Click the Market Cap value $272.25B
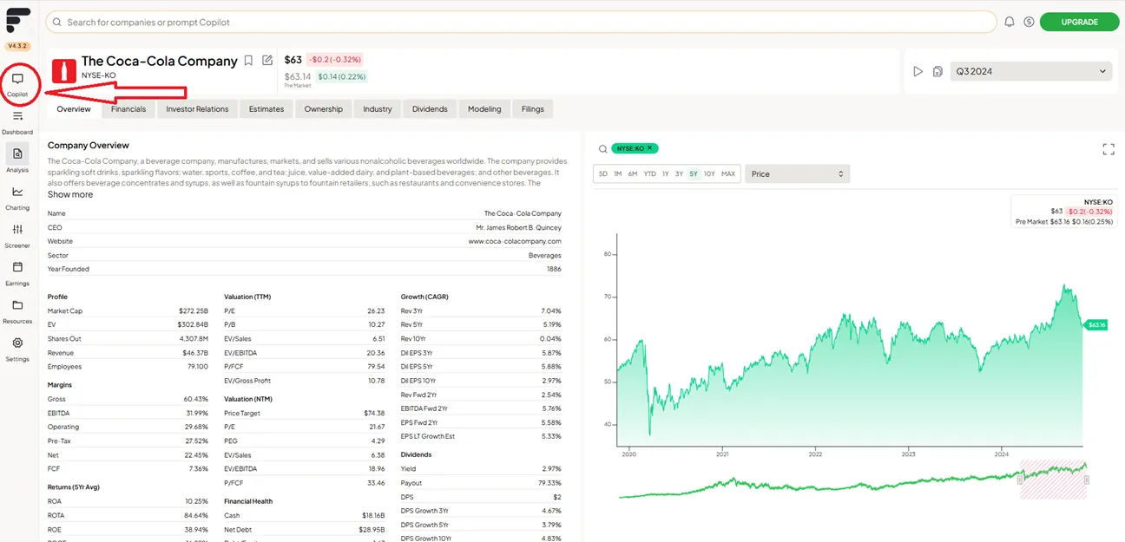This screenshot has height=542, width=1125. [x=193, y=310]
